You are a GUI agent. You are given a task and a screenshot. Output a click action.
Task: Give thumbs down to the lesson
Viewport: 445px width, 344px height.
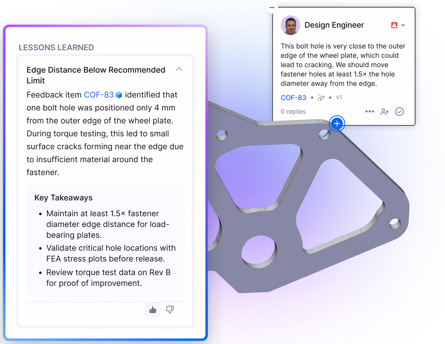170,310
